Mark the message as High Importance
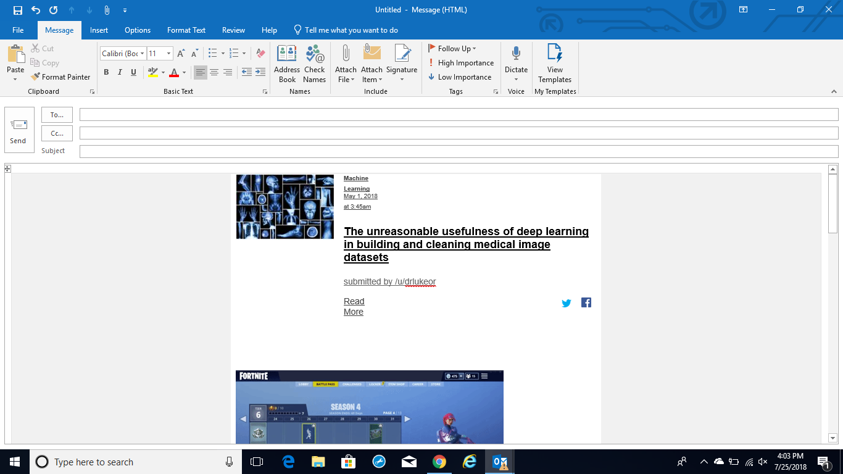Image resolution: width=843 pixels, height=474 pixels. 460,63
